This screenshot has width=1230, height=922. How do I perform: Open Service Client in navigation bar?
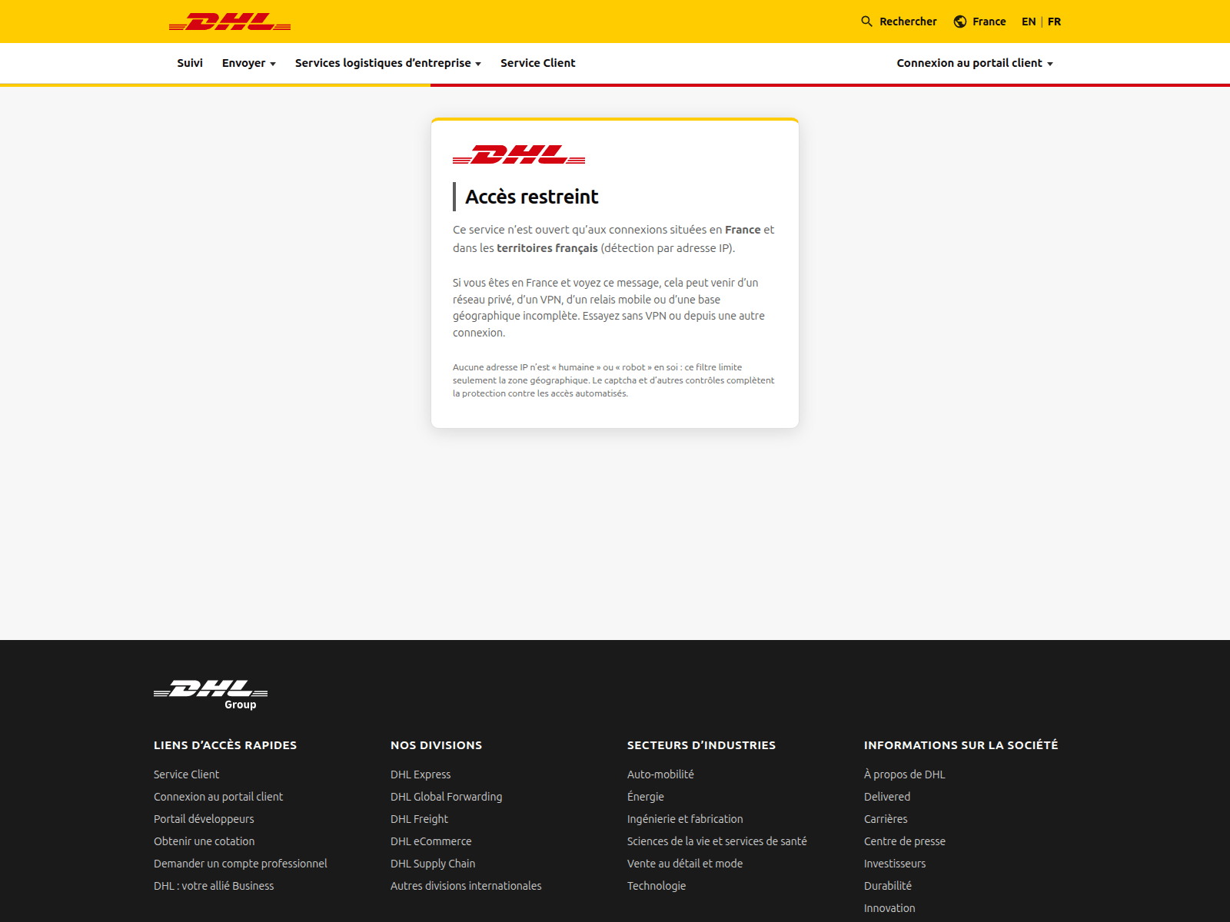[x=537, y=63]
